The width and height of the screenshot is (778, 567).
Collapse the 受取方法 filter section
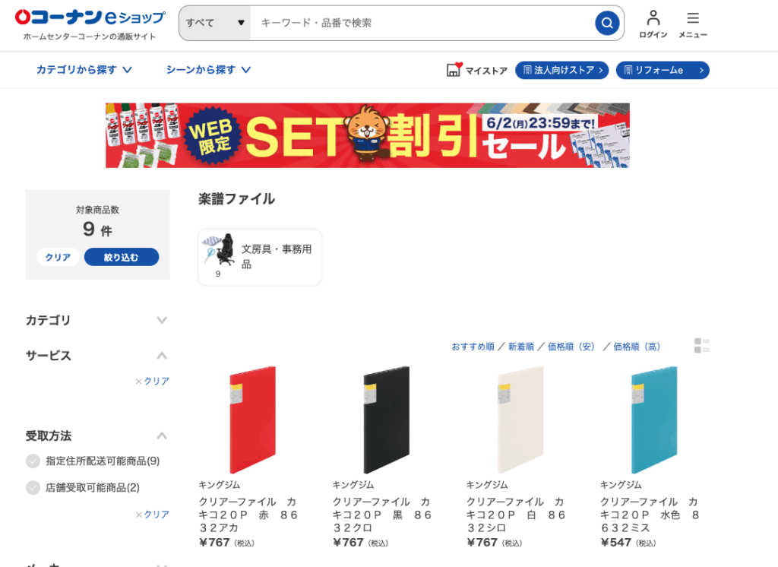click(161, 436)
